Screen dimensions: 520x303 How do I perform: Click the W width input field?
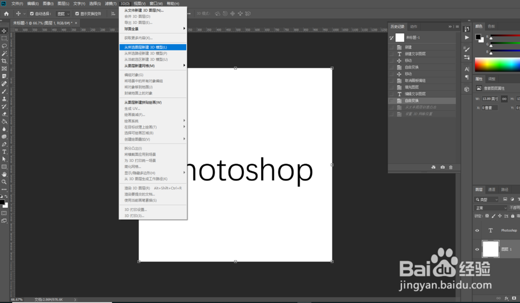pos(490,98)
